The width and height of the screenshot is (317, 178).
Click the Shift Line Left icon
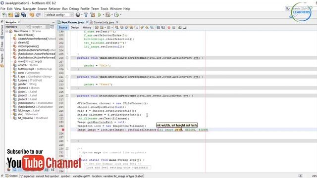(158, 28)
